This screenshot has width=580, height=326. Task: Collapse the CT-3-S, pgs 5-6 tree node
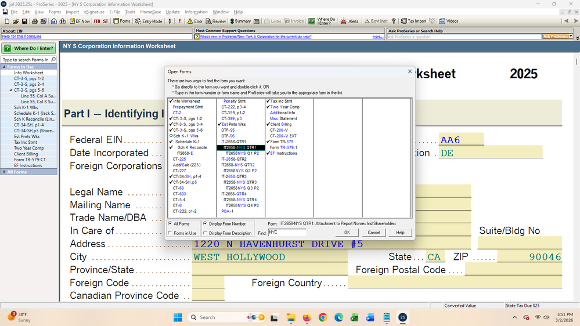click(10, 90)
